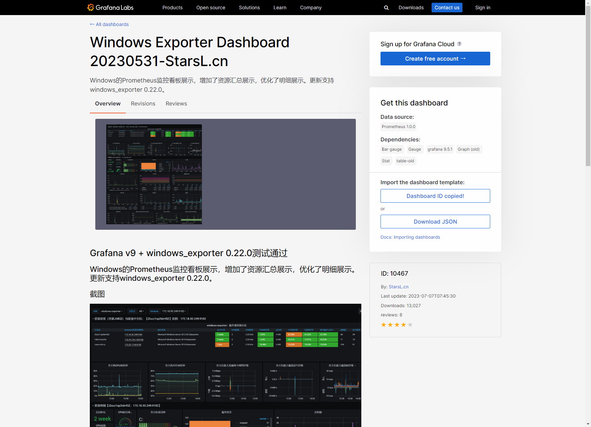Click the Graph (old) tag
Image resolution: width=591 pixels, height=427 pixels.
[469, 149]
